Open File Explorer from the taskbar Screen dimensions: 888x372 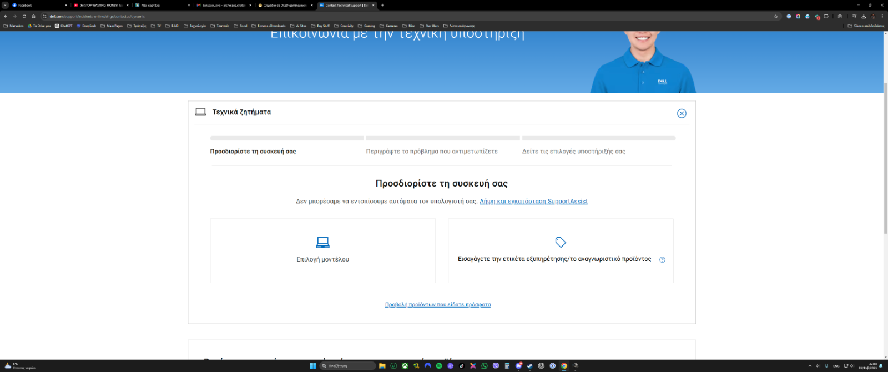382,366
